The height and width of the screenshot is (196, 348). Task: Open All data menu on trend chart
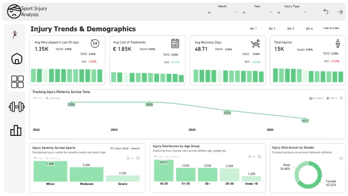[316, 98]
